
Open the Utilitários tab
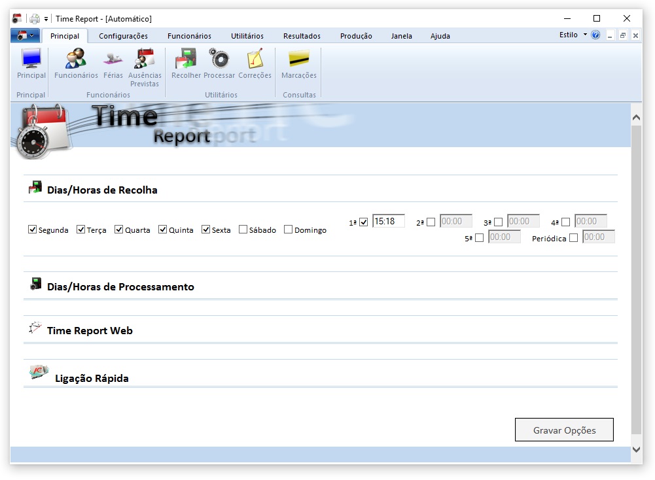pyautogui.click(x=247, y=36)
